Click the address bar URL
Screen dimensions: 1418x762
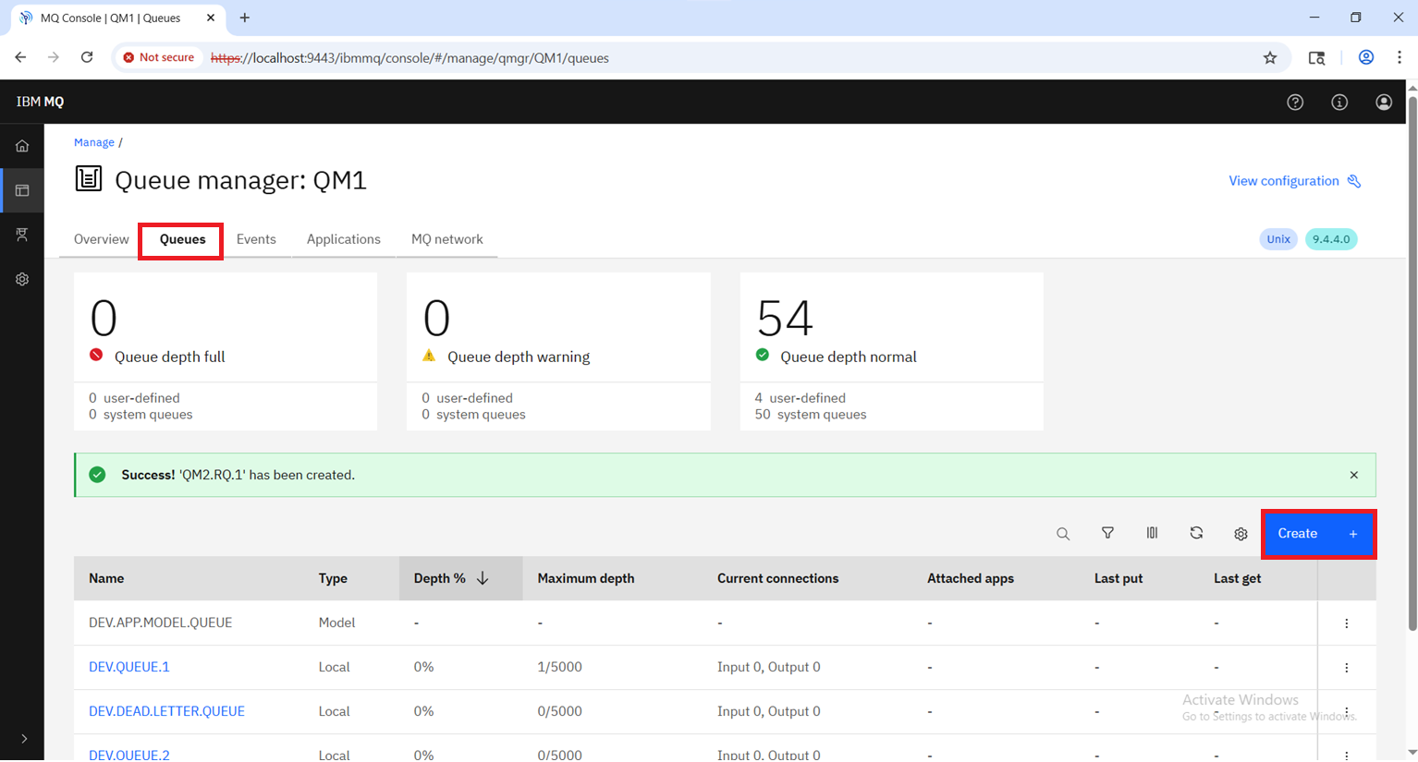410,58
